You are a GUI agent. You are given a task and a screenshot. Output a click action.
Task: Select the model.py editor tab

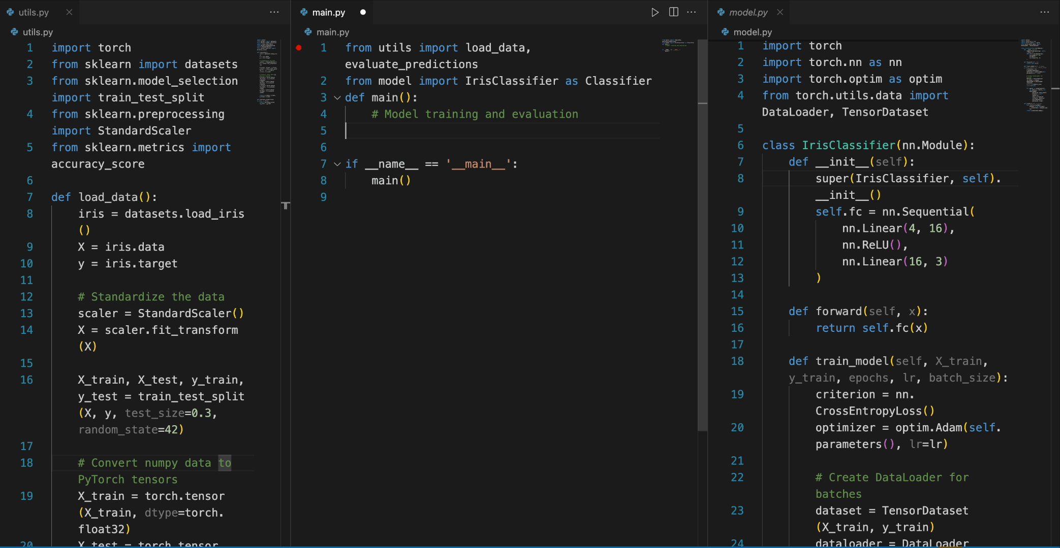748,12
